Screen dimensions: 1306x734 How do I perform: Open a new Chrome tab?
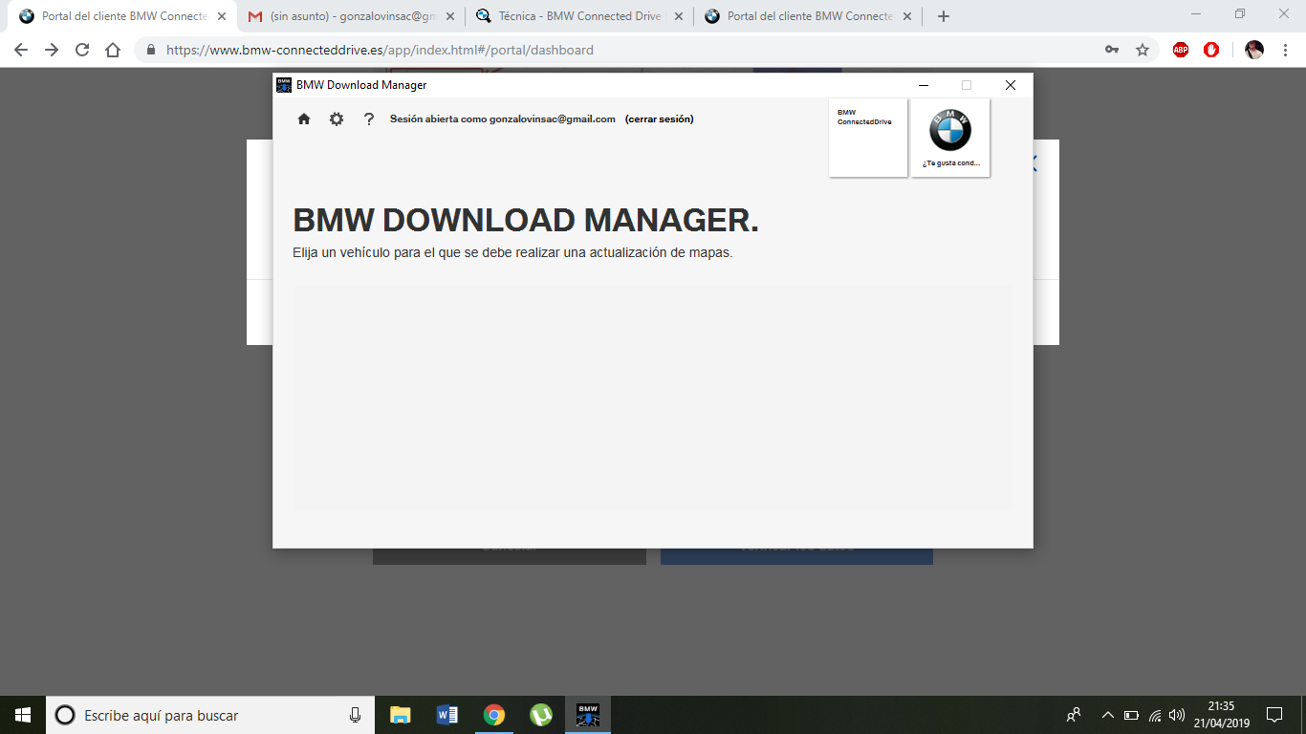pyautogui.click(x=944, y=16)
